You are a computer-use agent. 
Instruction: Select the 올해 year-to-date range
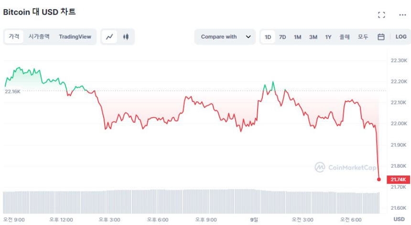pos(345,37)
